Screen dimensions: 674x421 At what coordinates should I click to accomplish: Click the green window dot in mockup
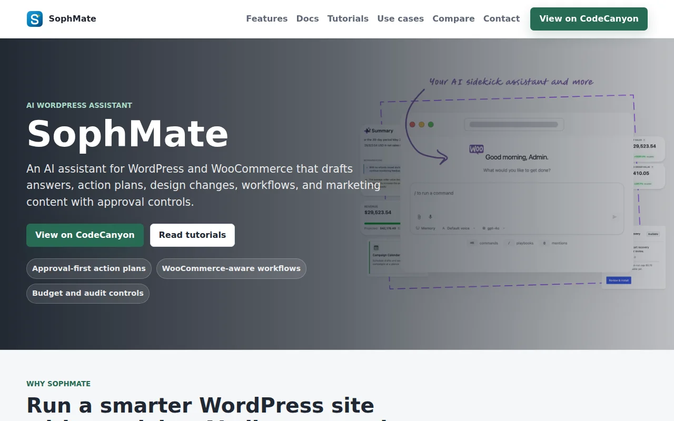pos(431,125)
